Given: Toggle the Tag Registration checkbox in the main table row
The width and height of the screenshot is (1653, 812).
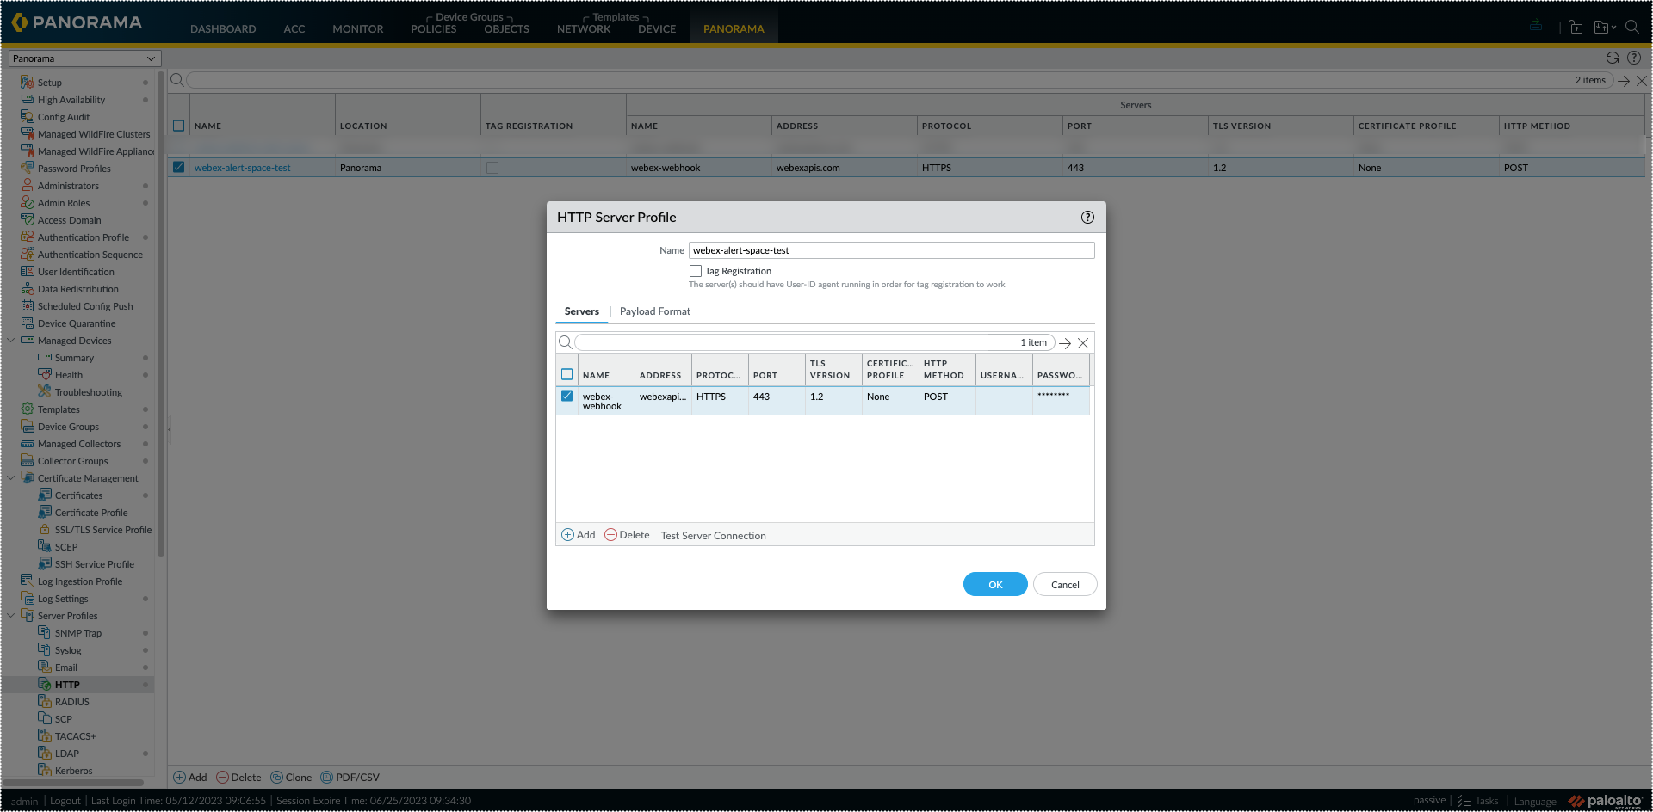Looking at the screenshot, I should 492,168.
